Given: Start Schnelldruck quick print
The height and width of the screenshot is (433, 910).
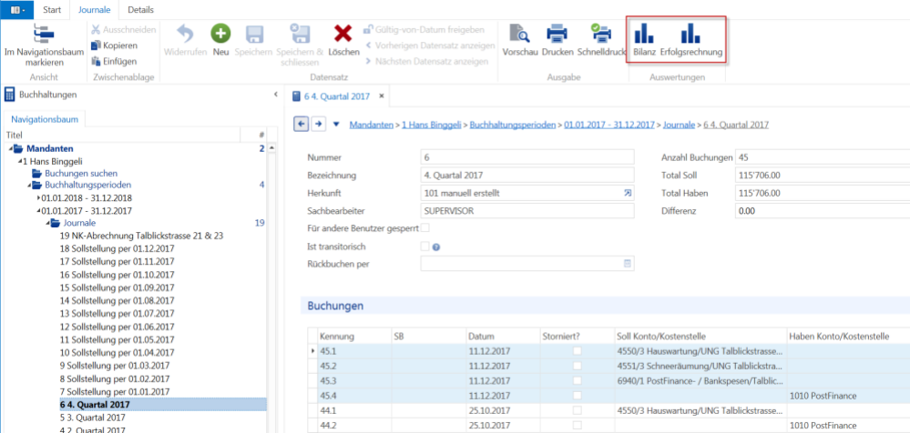Looking at the screenshot, I should [600, 39].
